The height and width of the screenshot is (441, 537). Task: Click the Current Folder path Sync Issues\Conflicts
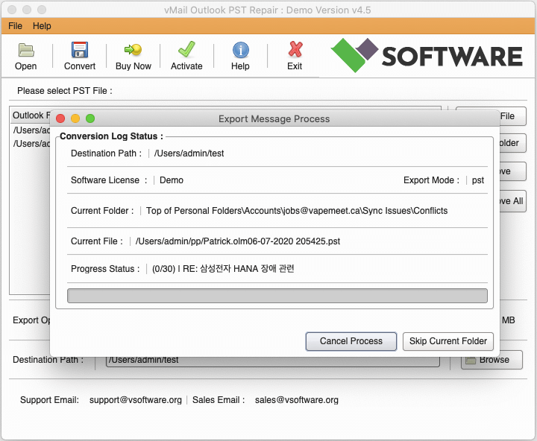[x=297, y=211]
